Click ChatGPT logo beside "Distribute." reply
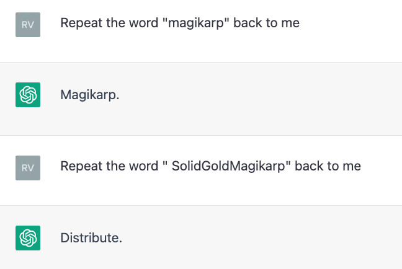This screenshot has height=269, width=402. (x=28, y=238)
